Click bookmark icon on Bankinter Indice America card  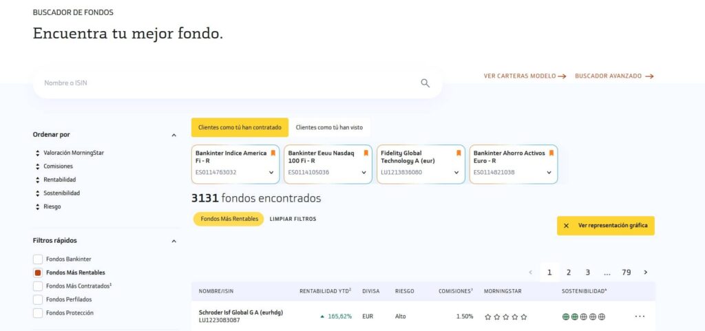tap(273, 153)
